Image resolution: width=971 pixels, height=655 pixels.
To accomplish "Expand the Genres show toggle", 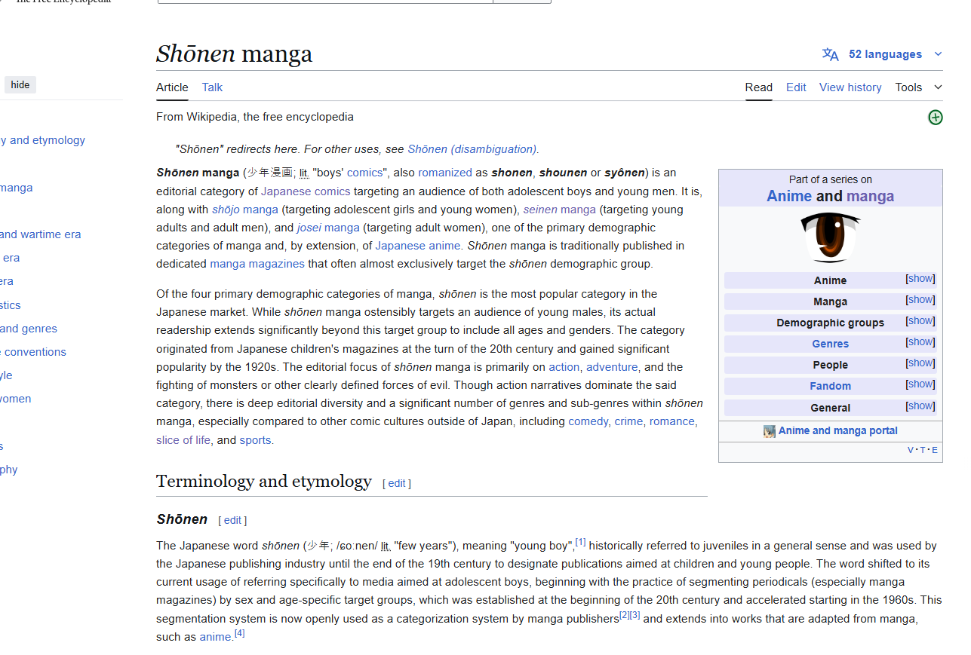I will pyautogui.click(x=920, y=342).
